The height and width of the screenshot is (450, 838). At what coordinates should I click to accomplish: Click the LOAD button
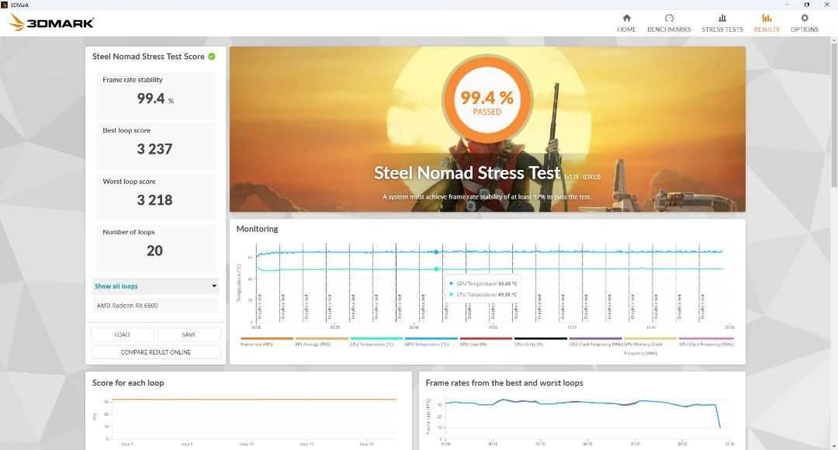tap(123, 334)
